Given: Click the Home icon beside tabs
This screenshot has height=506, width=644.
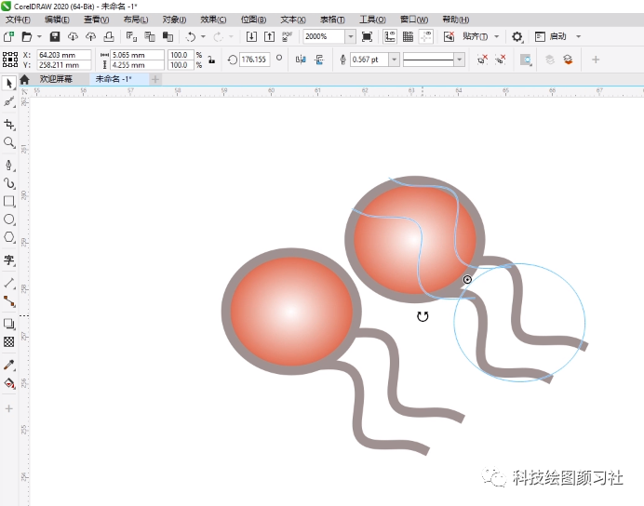Looking at the screenshot, I should [x=24, y=79].
